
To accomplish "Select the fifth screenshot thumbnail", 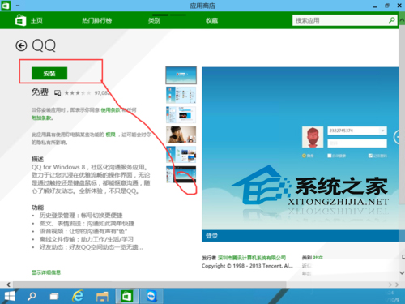I will [x=181, y=155].
